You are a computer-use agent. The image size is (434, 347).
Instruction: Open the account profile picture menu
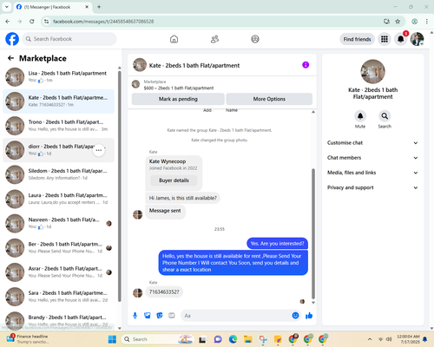[x=417, y=39]
